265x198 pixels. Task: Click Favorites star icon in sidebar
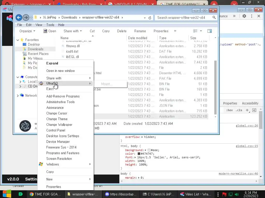click(22, 40)
